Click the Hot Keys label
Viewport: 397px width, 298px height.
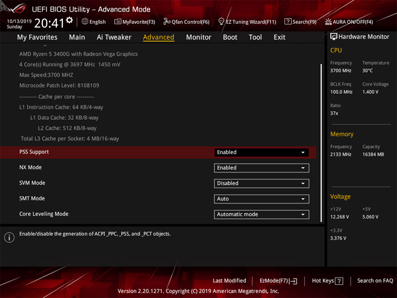pos(323,280)
